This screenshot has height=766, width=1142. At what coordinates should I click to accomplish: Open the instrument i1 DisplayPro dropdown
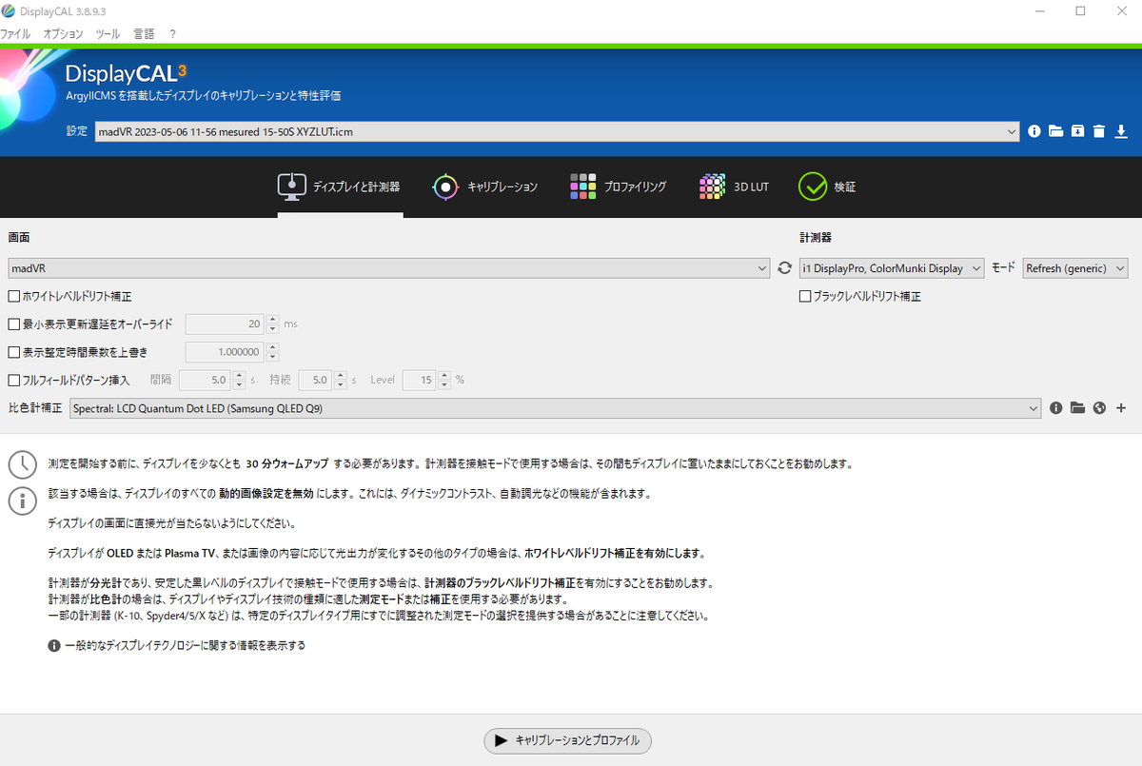point(892,268)
